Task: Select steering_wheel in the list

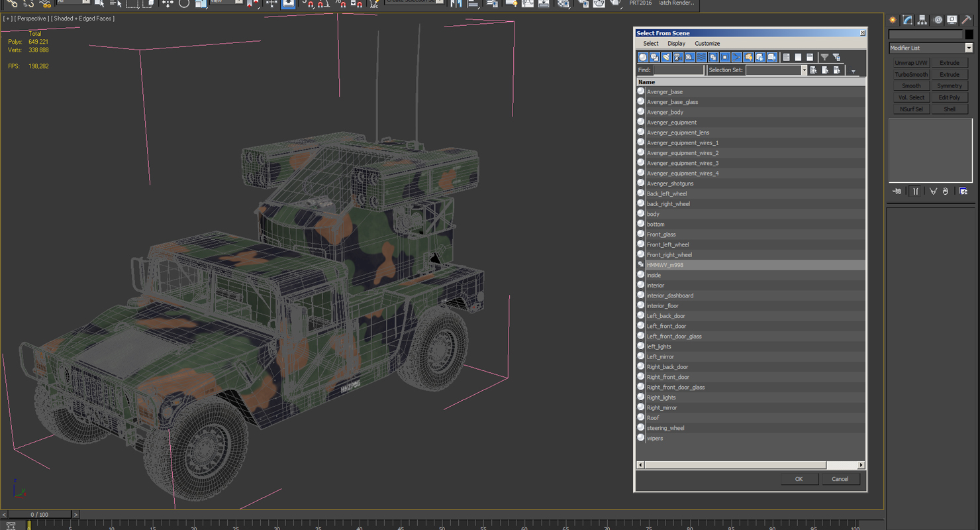Action: (x=751, y=428)
